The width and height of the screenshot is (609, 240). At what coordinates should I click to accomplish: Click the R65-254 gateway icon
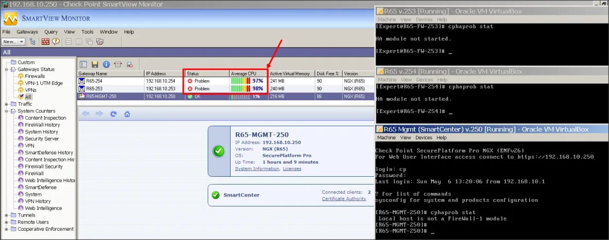[x=82, y=81]
